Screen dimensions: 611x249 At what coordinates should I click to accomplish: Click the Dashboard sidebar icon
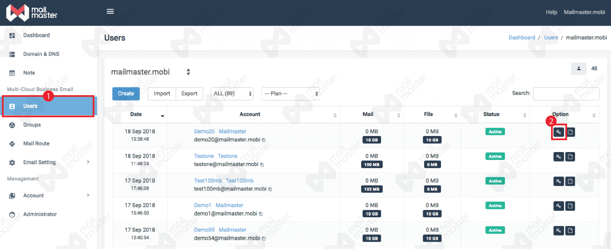(x=12, y=36)
